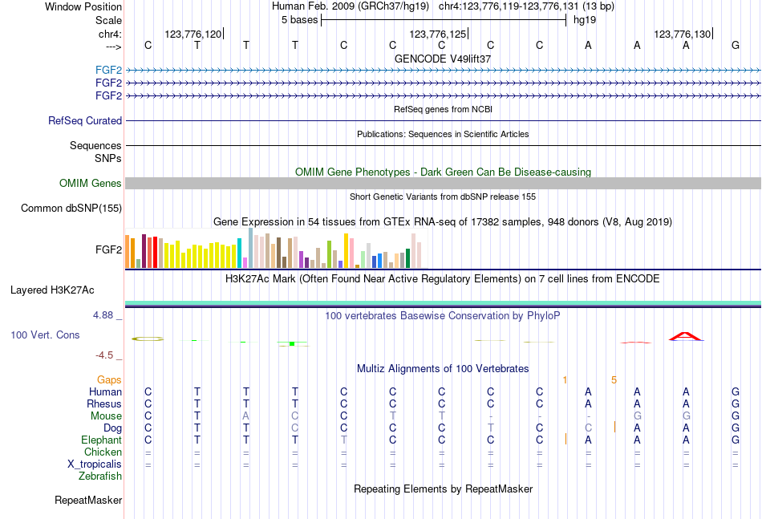Select the Mouse alignment row label

point(106,416)
